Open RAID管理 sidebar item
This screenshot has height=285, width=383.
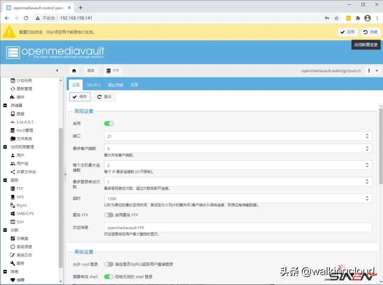pos(22,130)
